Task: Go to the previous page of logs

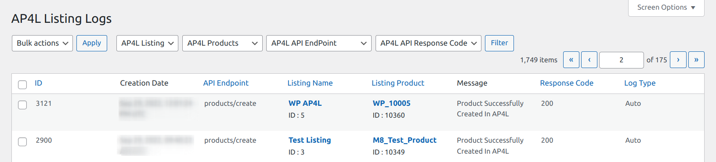Action: point(589,60)
